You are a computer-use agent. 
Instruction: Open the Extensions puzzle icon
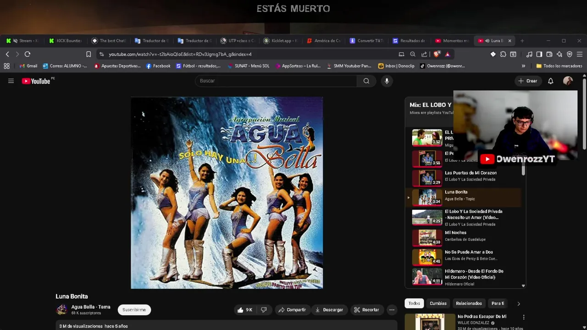[x=503, y=54]
